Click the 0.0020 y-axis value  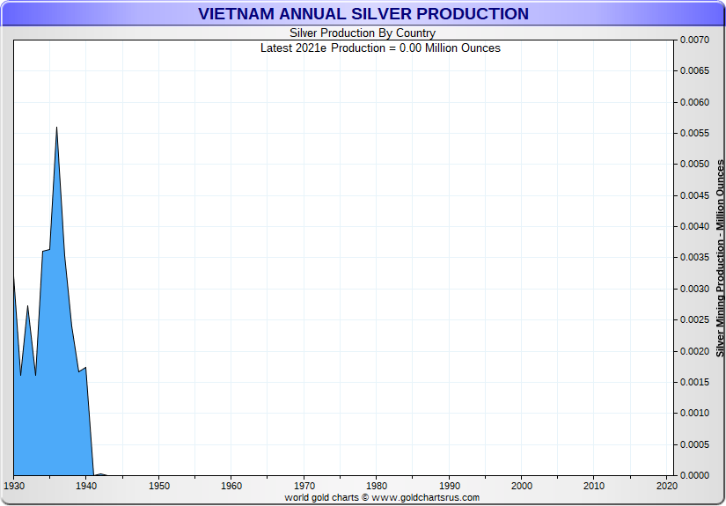(x=694, y=351)
